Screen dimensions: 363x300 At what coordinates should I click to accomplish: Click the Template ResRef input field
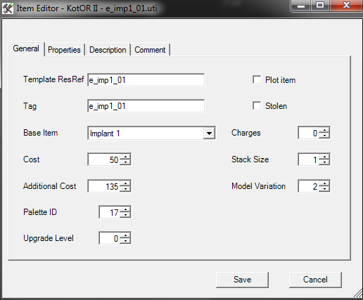pos(146,80)
